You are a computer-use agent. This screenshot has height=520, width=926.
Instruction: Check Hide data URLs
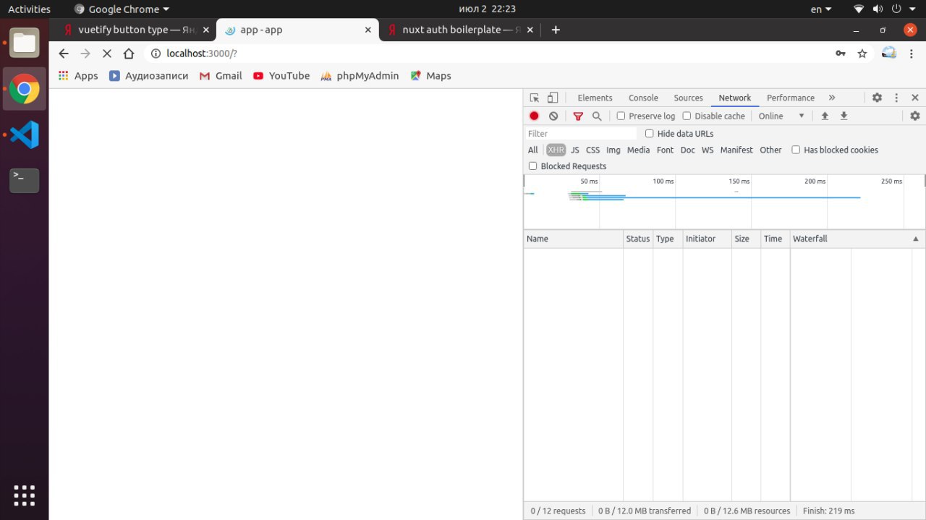point(649,133)
